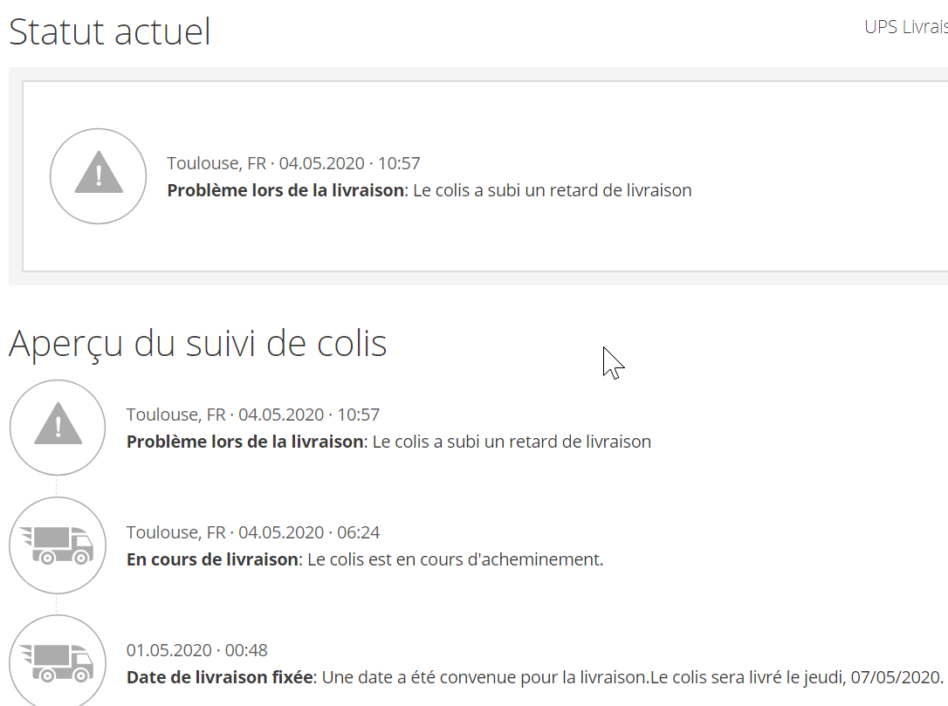The image size is (948, 706).
Task: Select the En cours de livraison label
Action: click(212, 559)
